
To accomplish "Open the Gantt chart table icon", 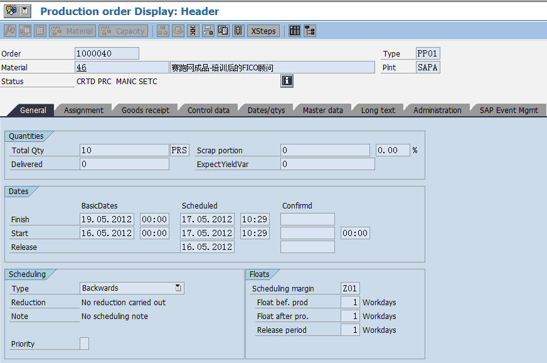I will click(x=295, y=31).
